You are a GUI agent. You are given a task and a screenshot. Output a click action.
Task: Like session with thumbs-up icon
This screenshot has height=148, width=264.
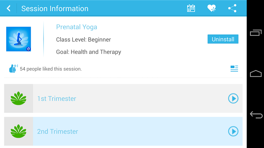click(13, 68)
